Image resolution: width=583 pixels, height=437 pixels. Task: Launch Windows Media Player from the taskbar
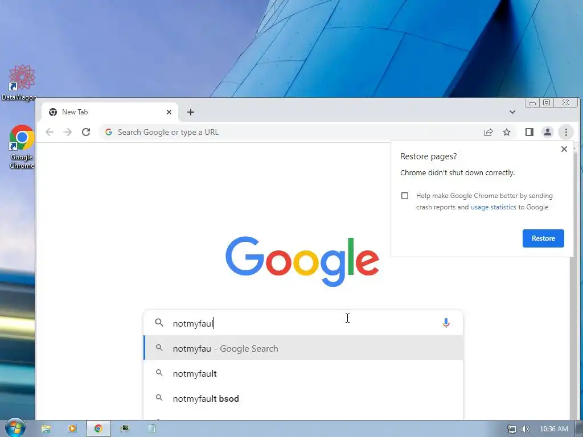pyautogui.click(x=72, y=428)
